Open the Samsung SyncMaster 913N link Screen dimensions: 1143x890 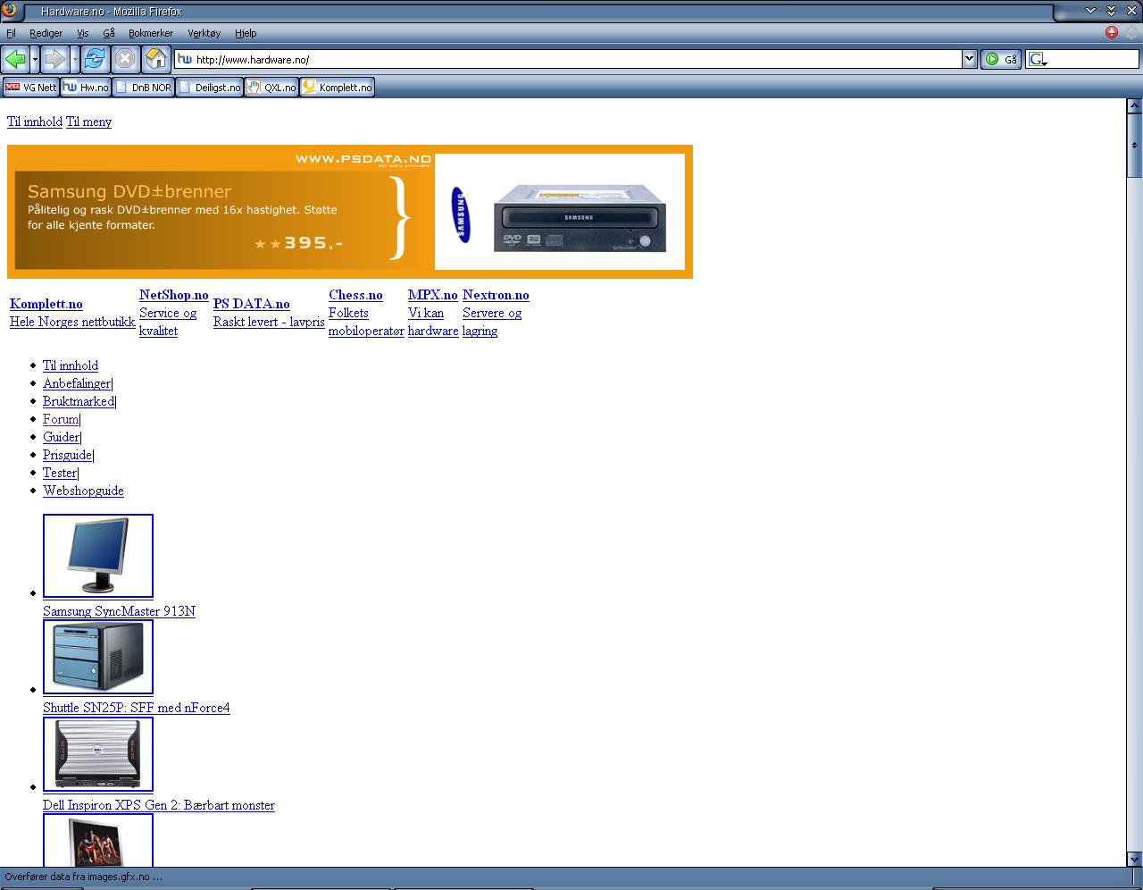click(119, 611)
